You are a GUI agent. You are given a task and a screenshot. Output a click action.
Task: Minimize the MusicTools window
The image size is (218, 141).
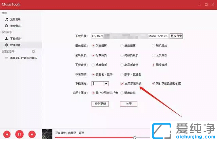(x=199, y=5)
